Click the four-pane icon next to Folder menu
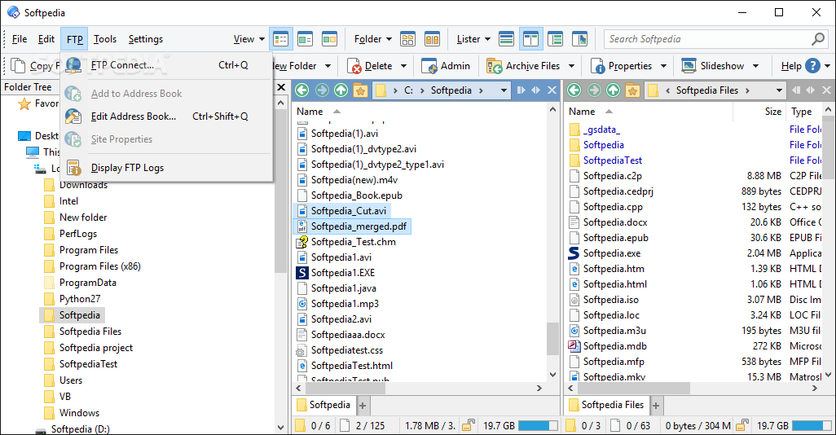 click(x=408, y=39)
